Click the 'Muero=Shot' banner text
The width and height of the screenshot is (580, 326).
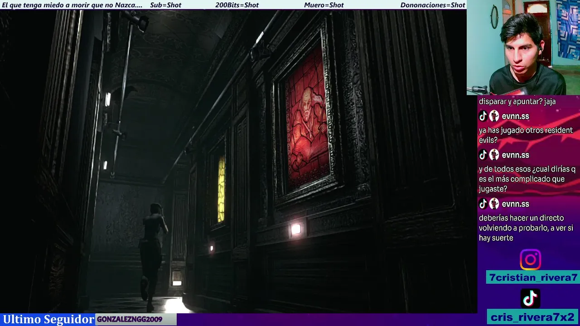(x=324, y=5)
